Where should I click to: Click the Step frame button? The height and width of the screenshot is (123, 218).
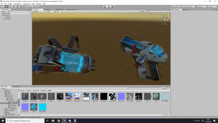[x=112, y=7]
